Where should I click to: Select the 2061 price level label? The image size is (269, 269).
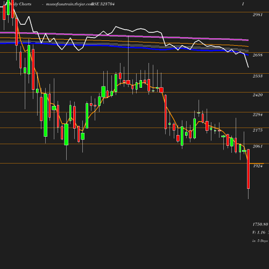[x=258, y=146]
